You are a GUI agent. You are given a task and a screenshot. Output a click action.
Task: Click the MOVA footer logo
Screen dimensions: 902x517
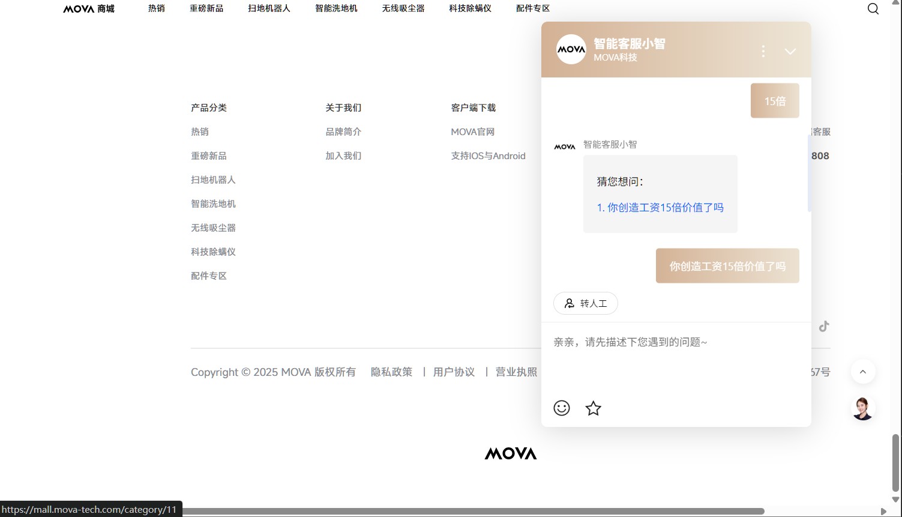(x=511, y=453)
